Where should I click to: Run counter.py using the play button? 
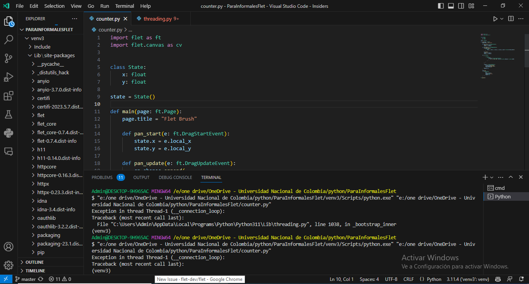pyautogui.click(x=496, y=18)
